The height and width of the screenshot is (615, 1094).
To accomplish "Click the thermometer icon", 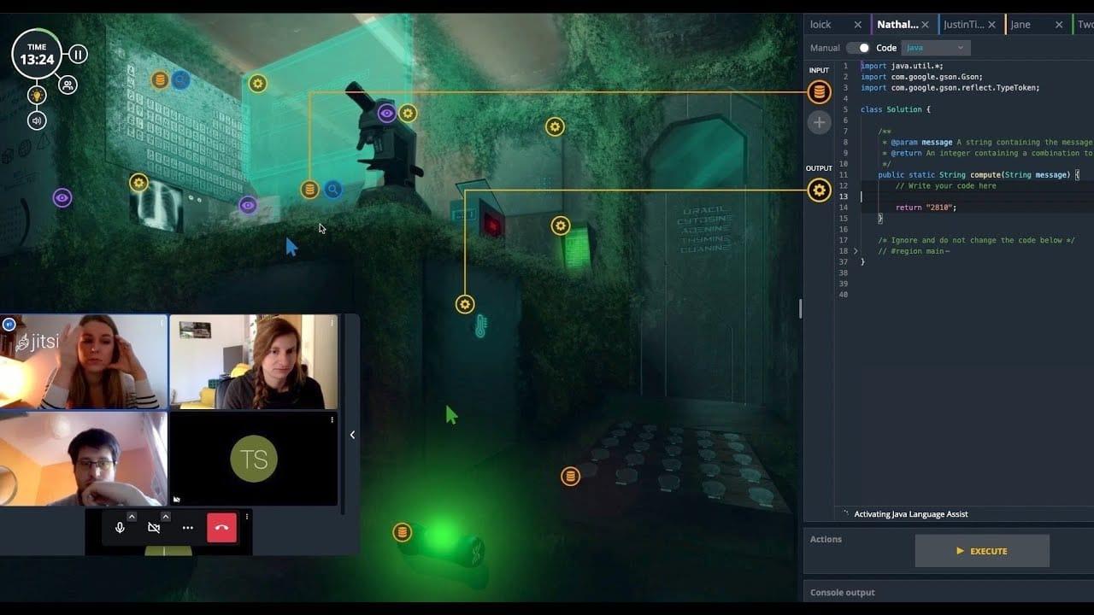I will click(x=481, y=325).
